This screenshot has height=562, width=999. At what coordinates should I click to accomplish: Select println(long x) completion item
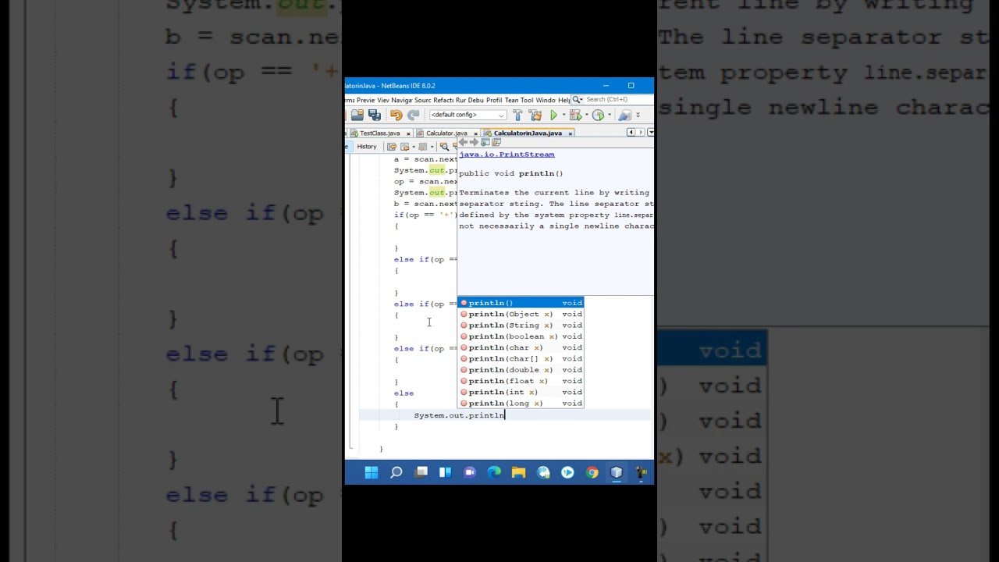pyautogui.click(x=521, y=403)
